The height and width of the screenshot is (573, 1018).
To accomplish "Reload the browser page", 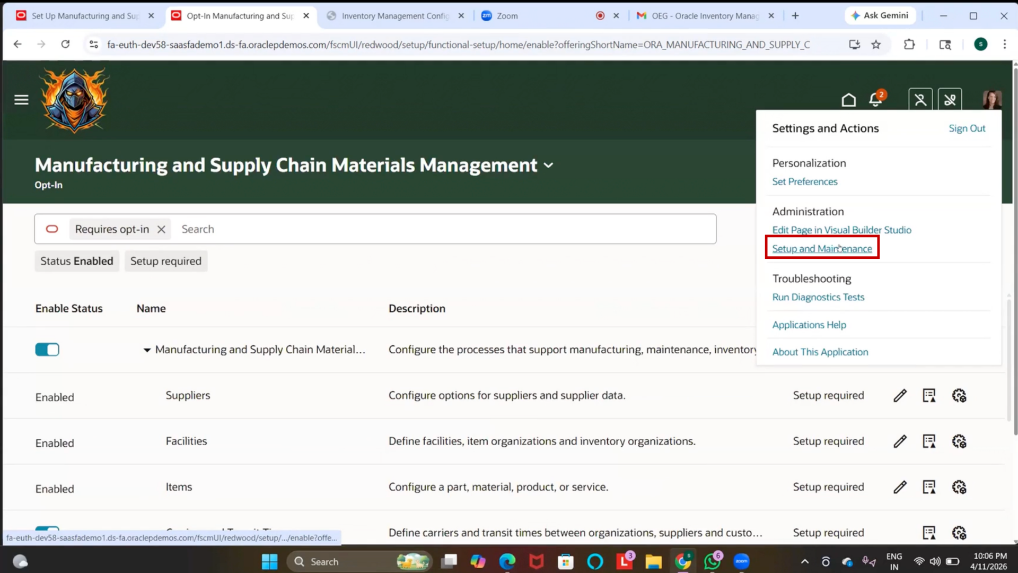I will coord(65,45).
